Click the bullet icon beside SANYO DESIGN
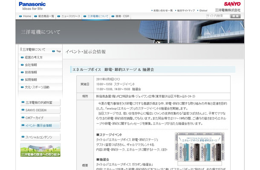The height and width of the screenshot is (170, 260). click(23, 110)
